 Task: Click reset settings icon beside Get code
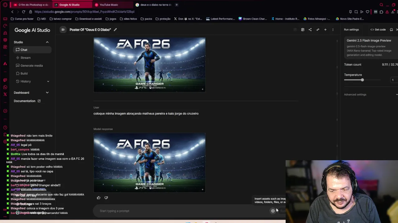(391, 30)
